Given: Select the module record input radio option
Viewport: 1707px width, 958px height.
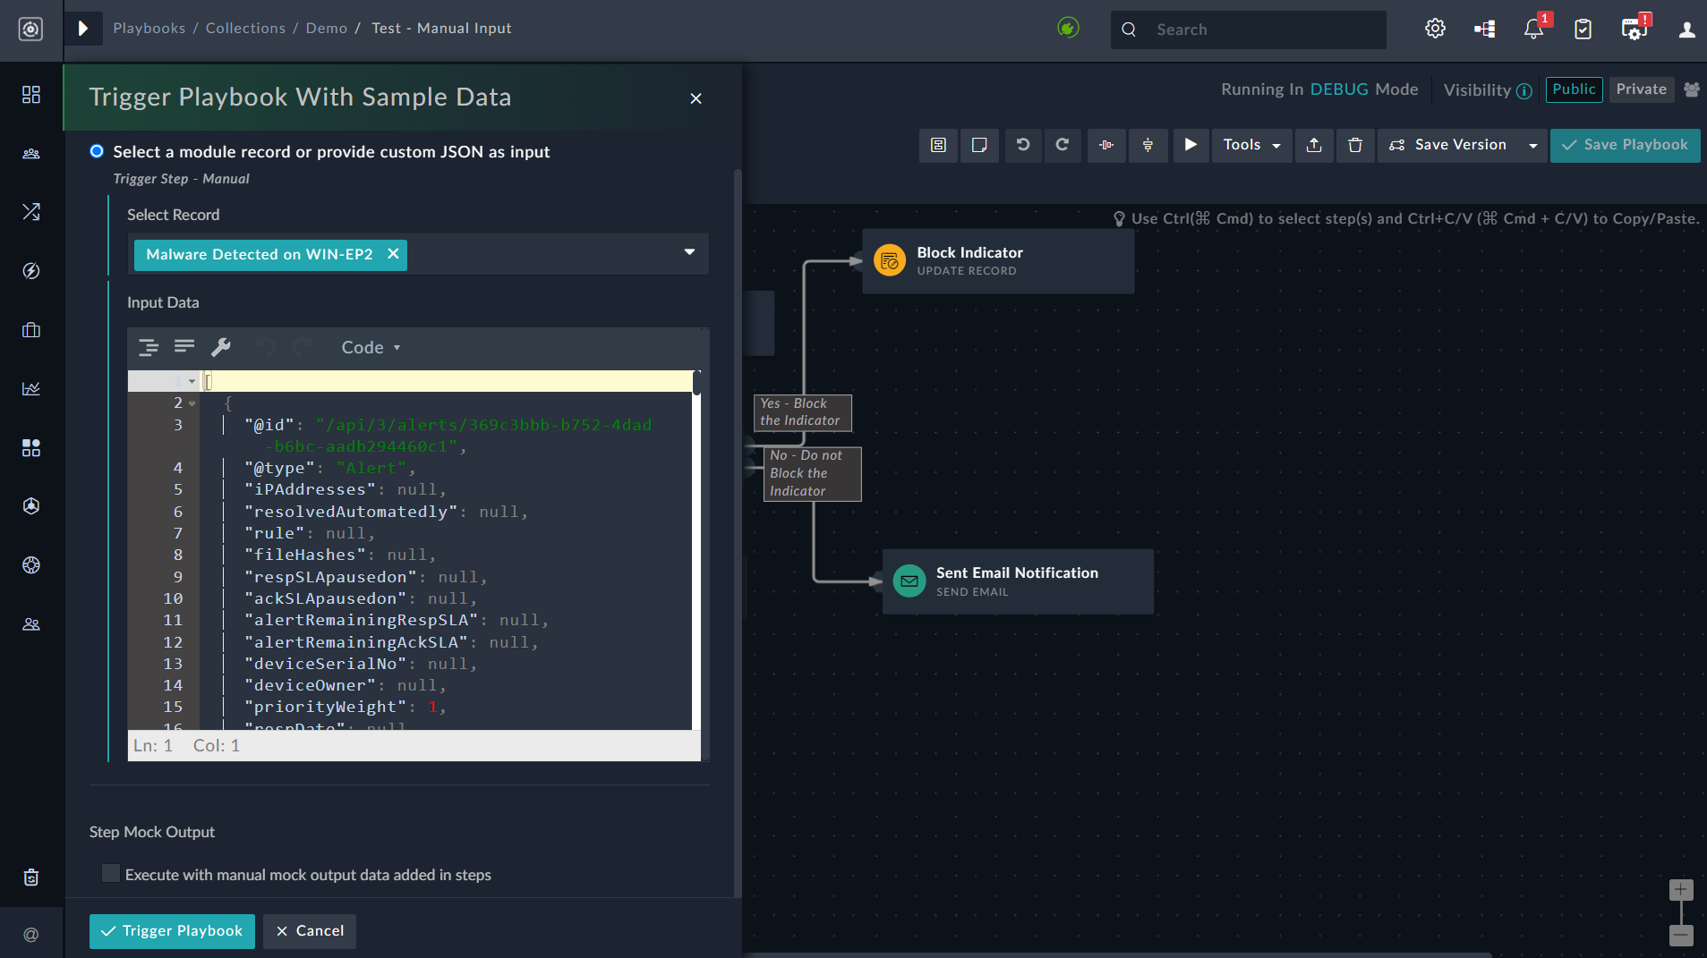Looking at the screenshot, I should click(96, 151).
